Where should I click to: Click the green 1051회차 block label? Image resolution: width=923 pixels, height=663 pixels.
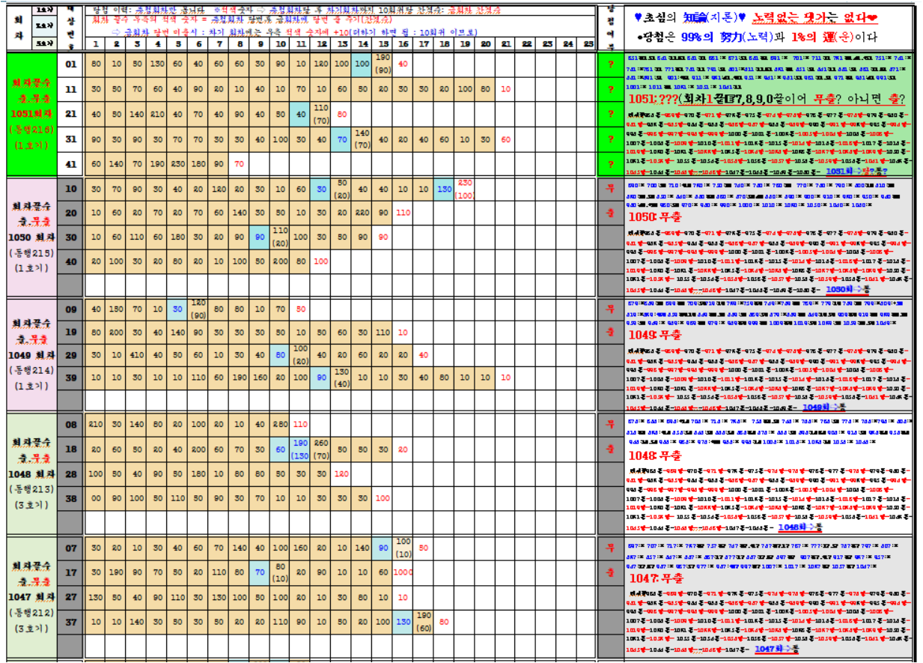(x=31, y=114)
